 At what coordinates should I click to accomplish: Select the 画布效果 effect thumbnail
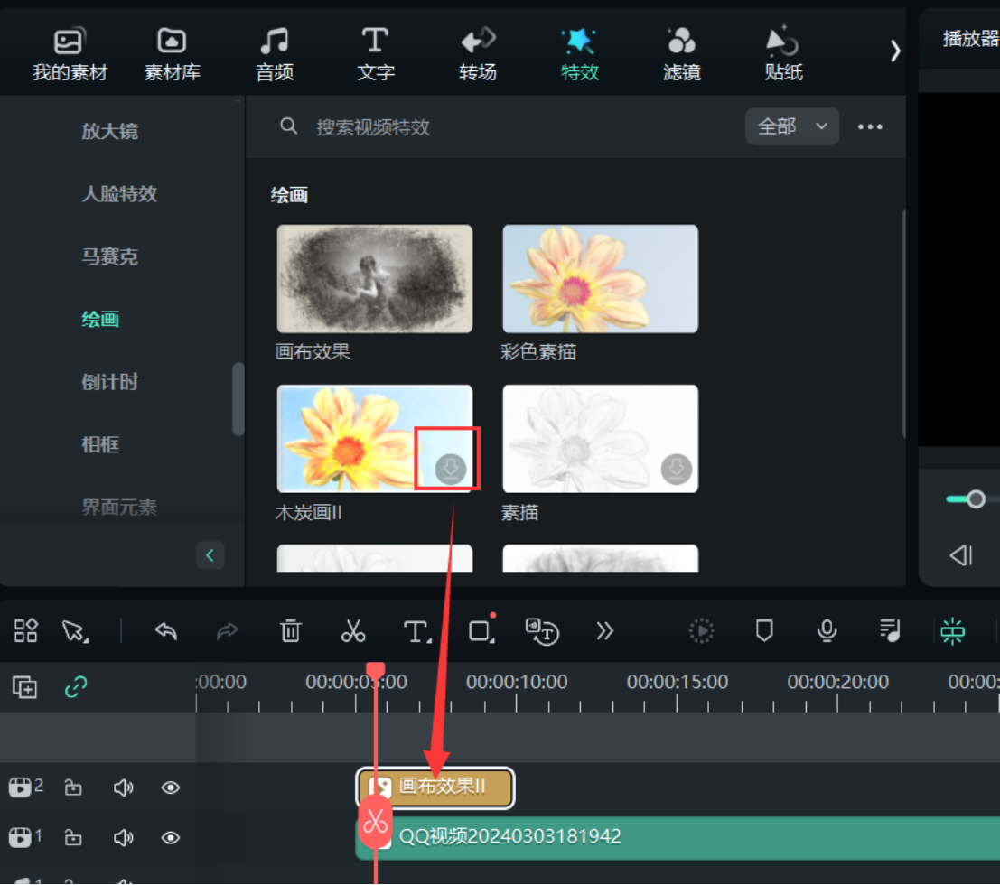(374, 279)
